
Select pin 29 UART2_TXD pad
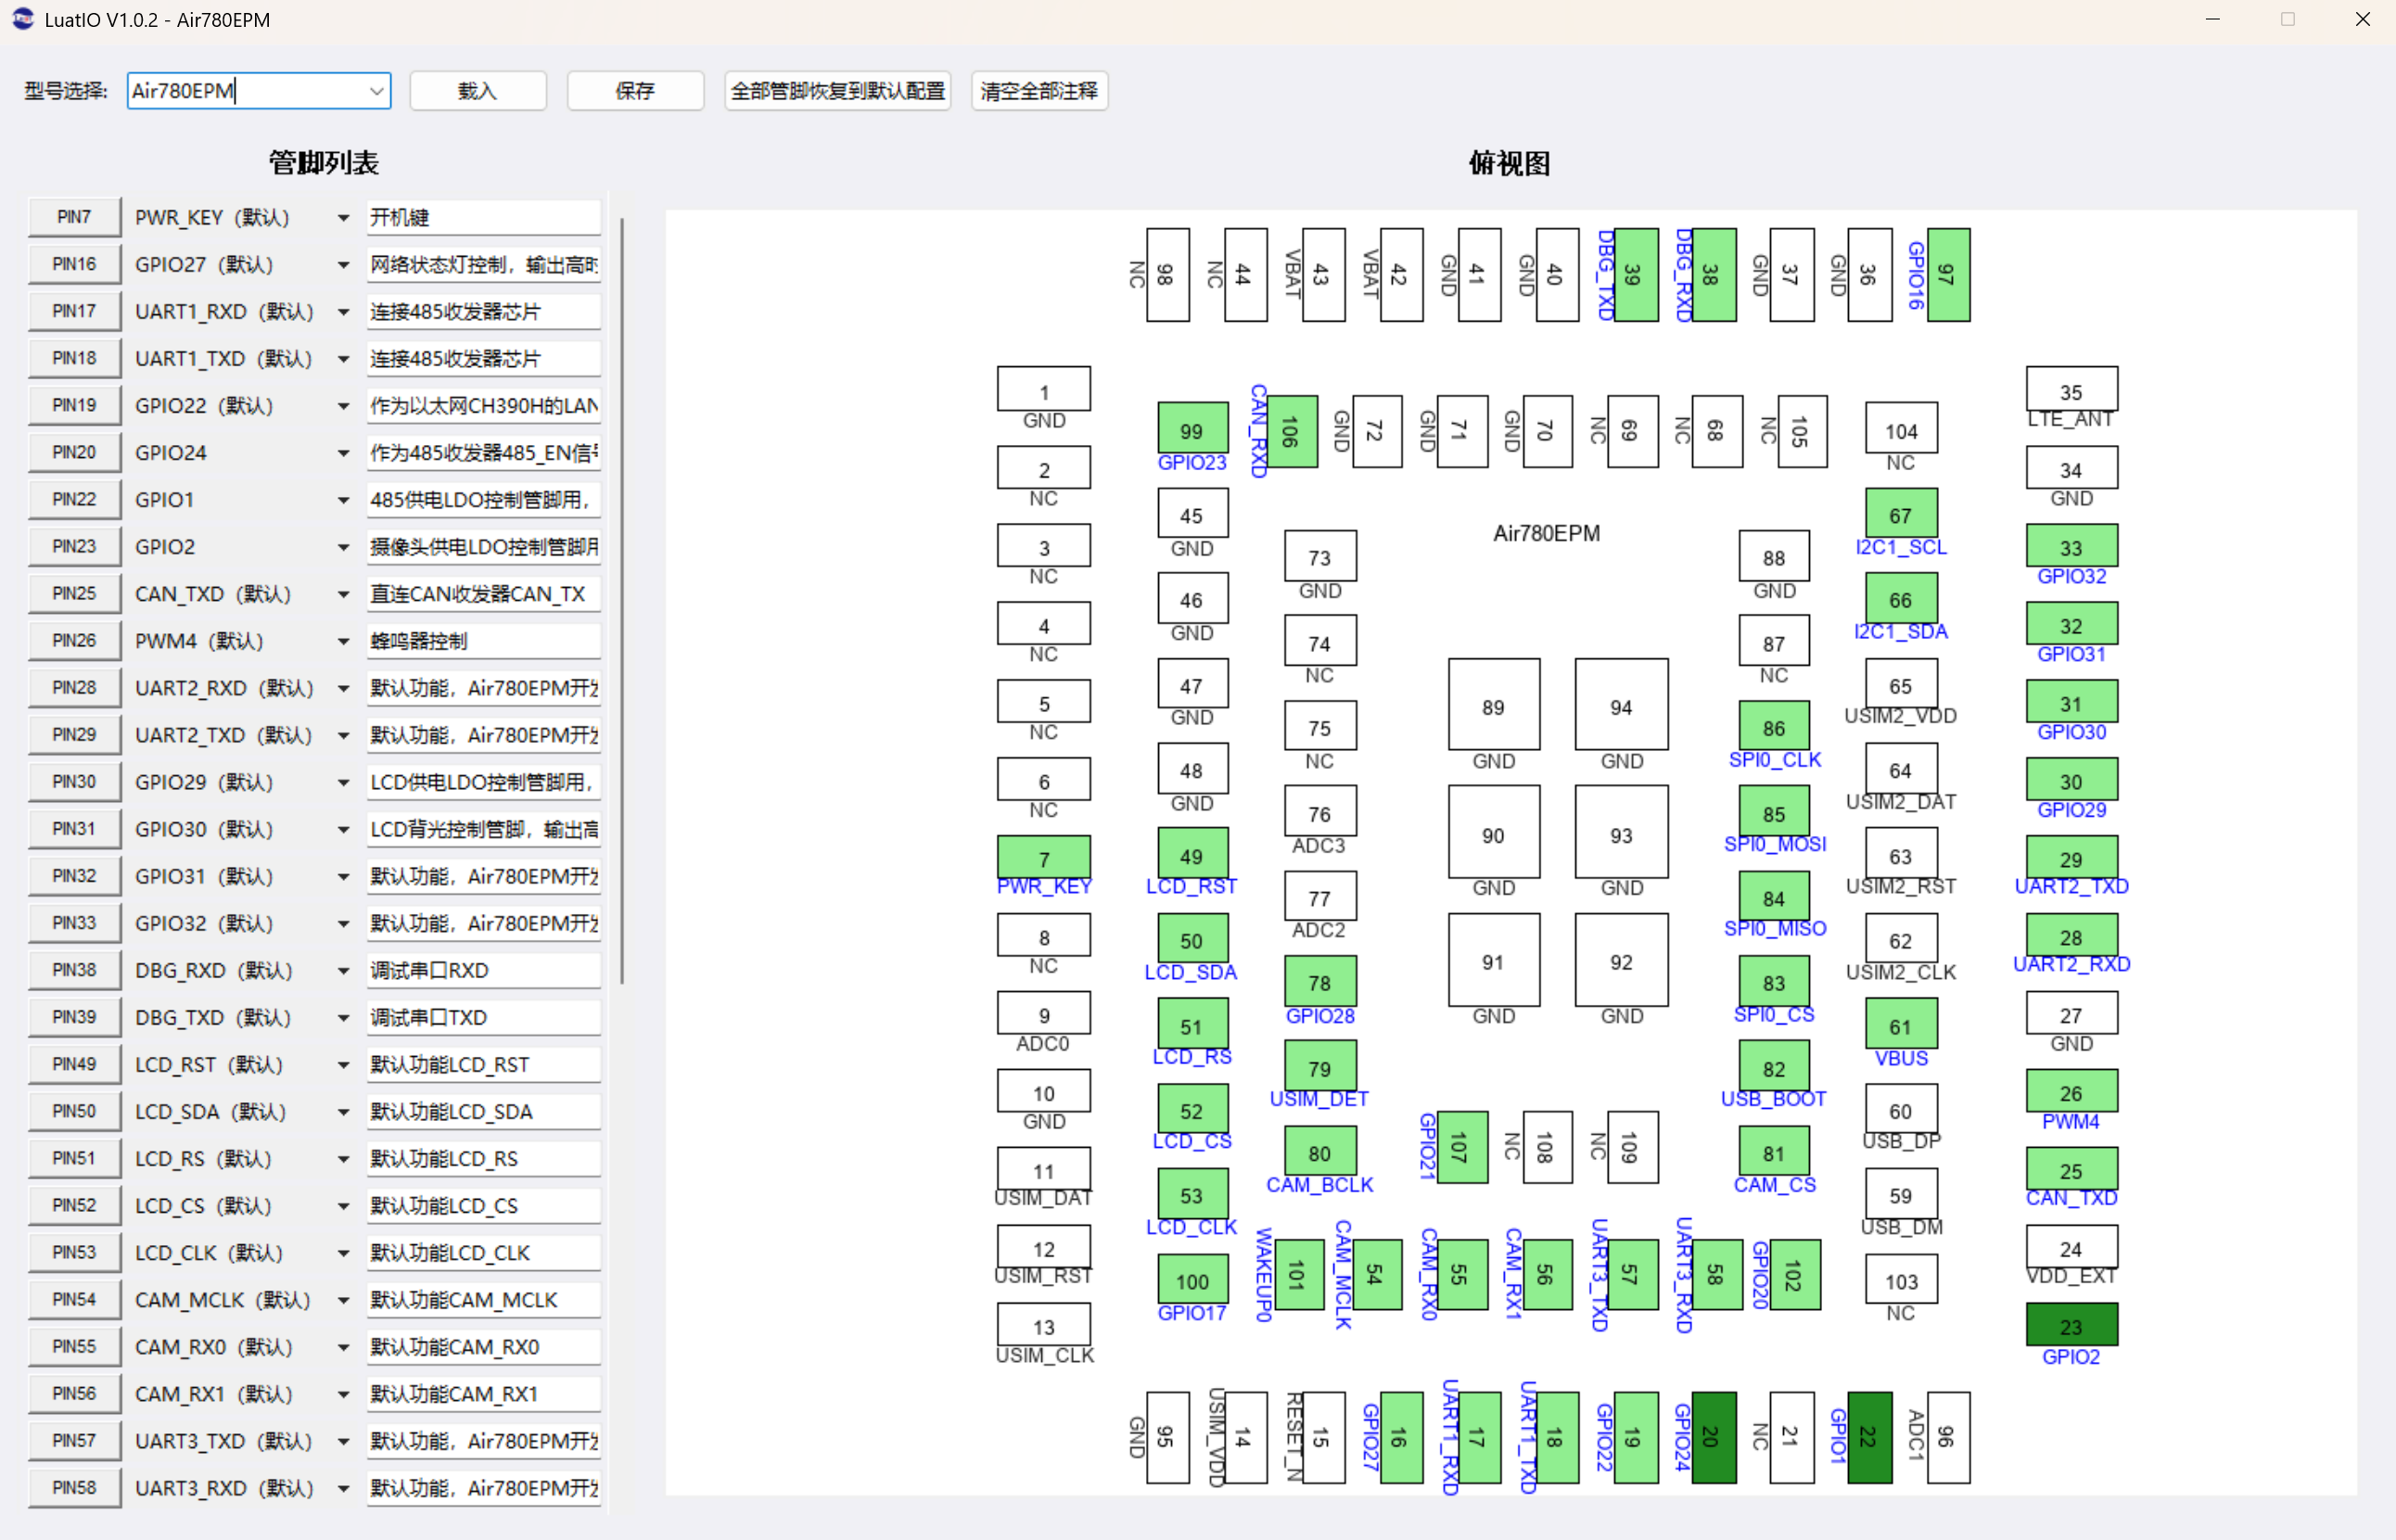coord(2071,858)
